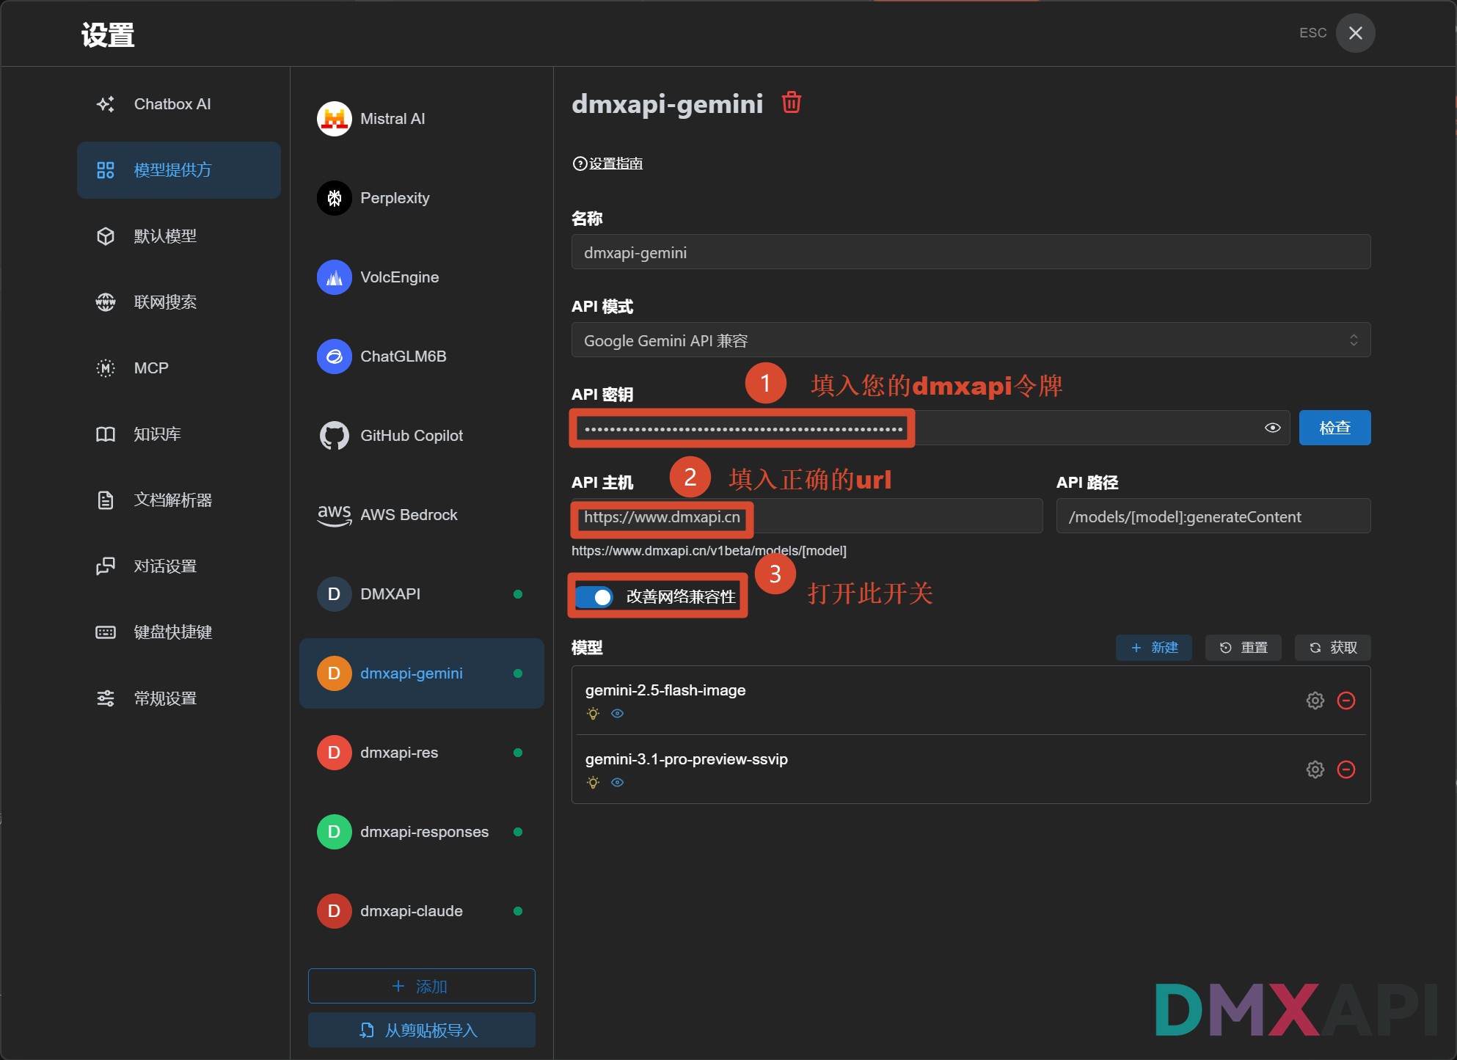The width and height of the screenshot is (1457, 1060).
Task: Open the 默认模型 settings section
Action: pos(179,236)
